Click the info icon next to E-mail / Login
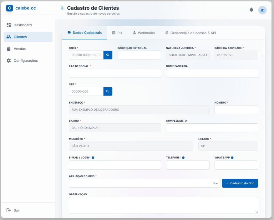 tap(93, 158)
